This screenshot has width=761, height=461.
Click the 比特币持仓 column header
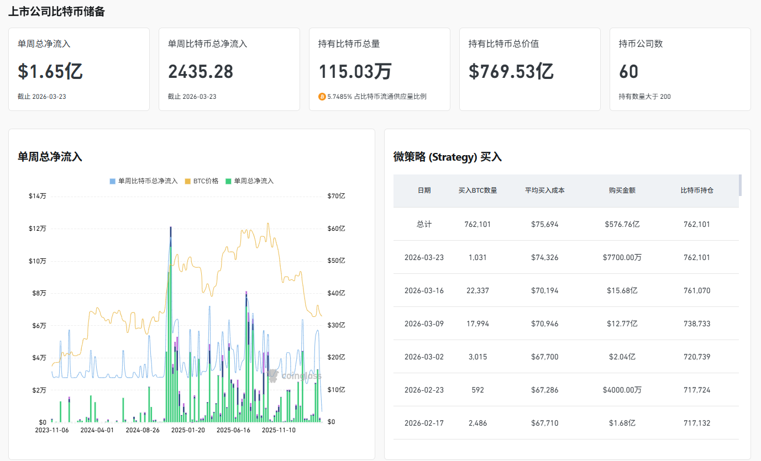click(696, 190)
